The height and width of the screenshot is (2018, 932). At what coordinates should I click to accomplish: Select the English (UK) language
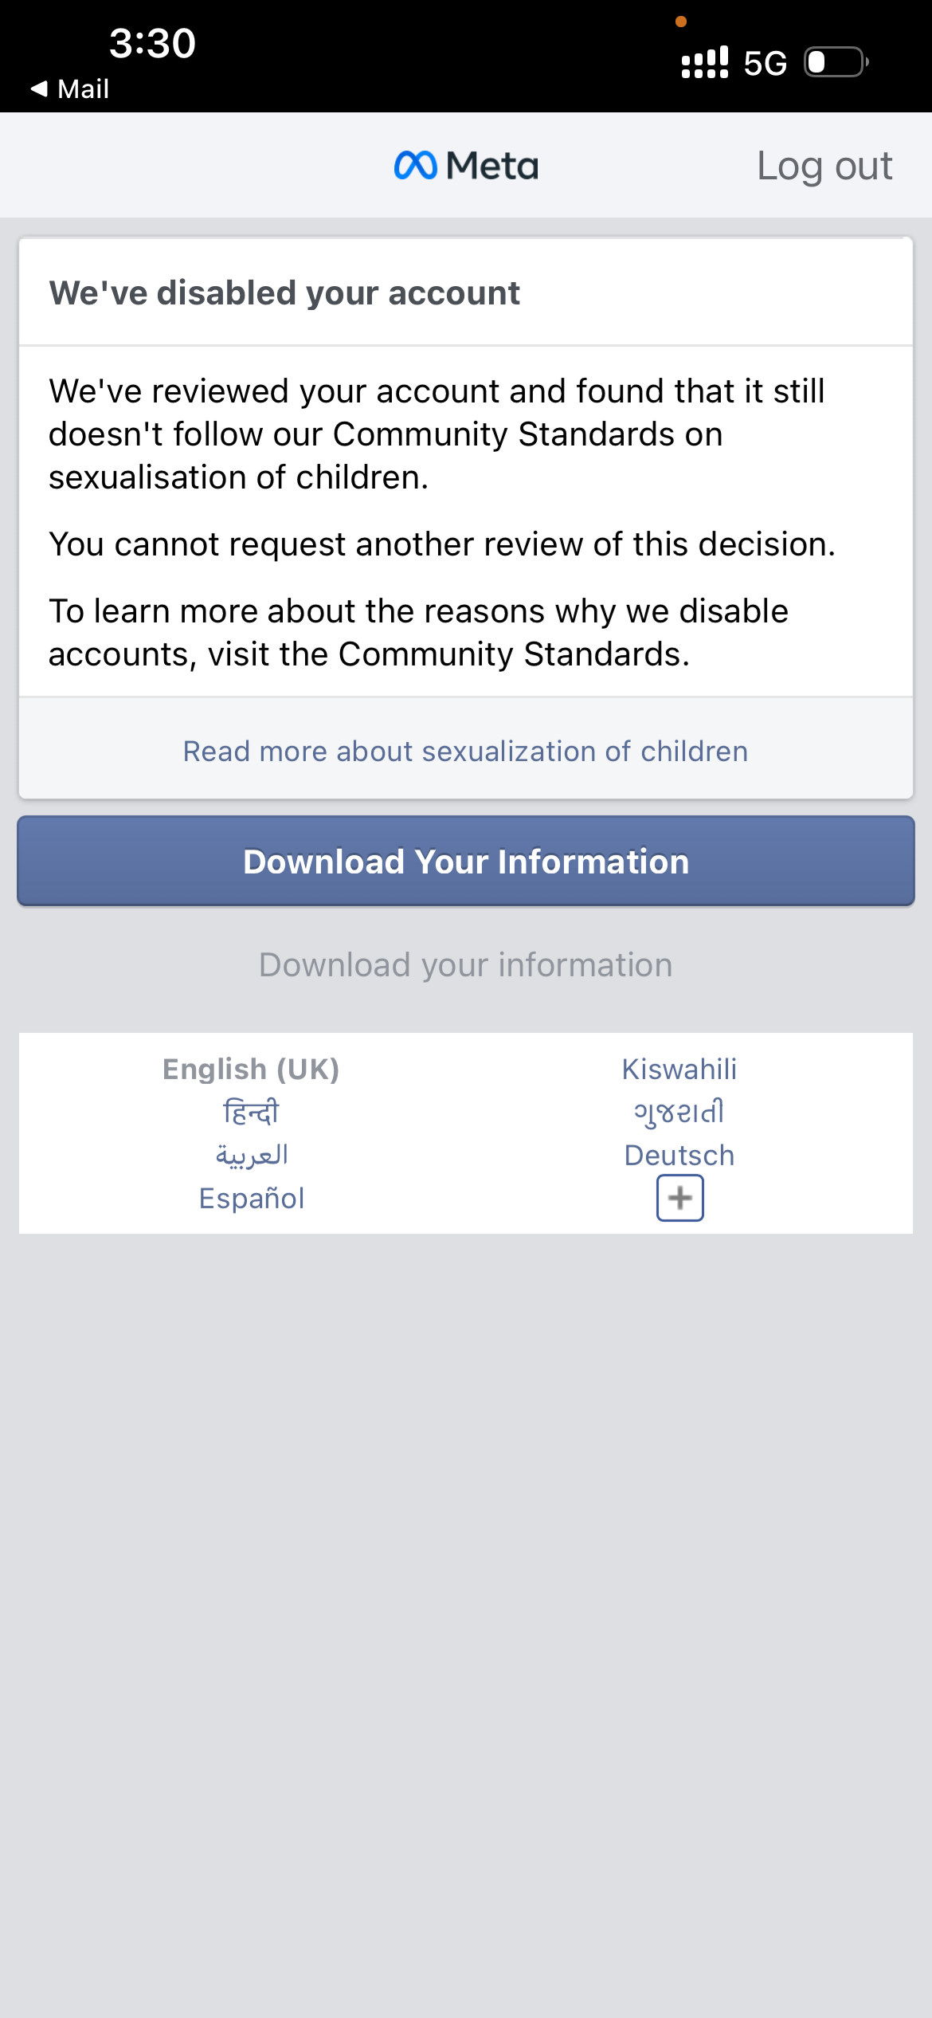(251, 1069)
